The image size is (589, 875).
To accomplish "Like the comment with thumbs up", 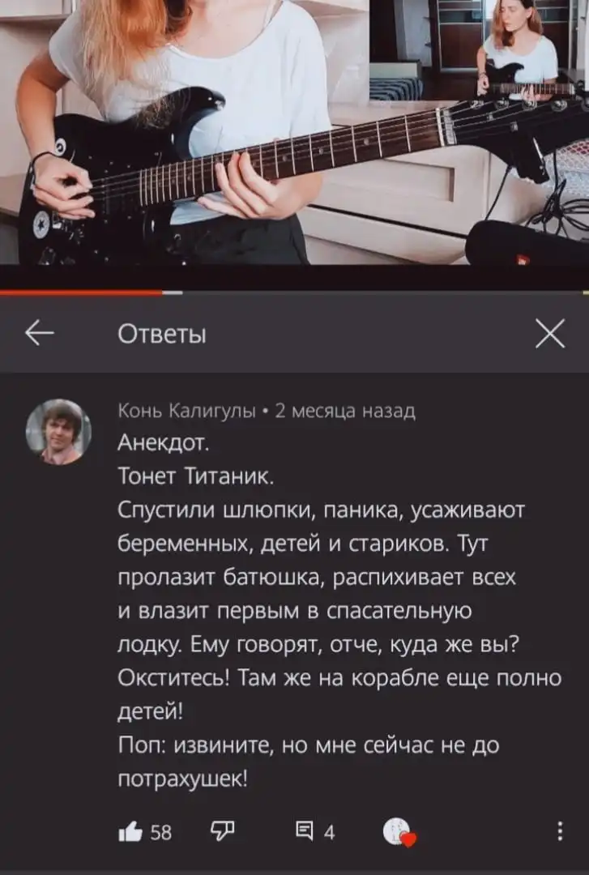I will point(130,833).
